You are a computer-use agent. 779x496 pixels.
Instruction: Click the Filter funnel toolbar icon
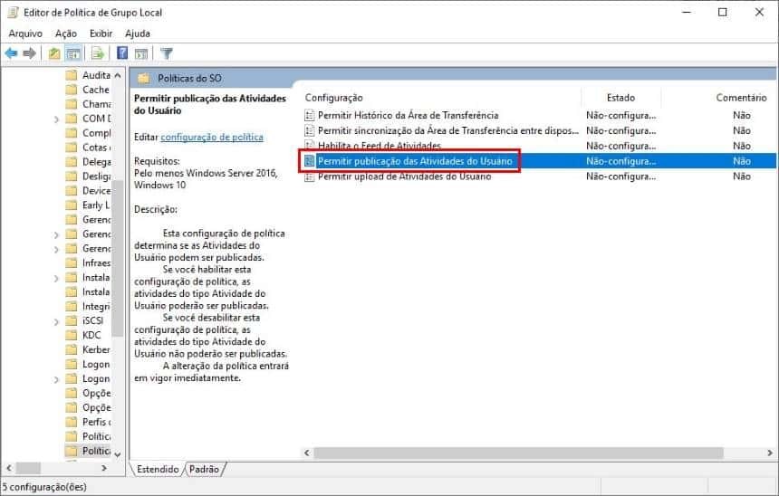(x=167, y=53)
